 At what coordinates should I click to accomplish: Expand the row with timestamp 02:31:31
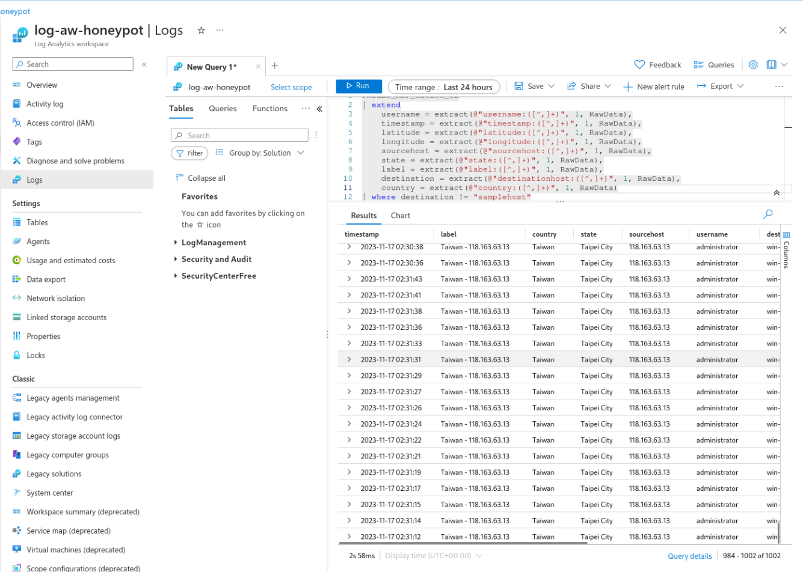[x=349, y=359]
